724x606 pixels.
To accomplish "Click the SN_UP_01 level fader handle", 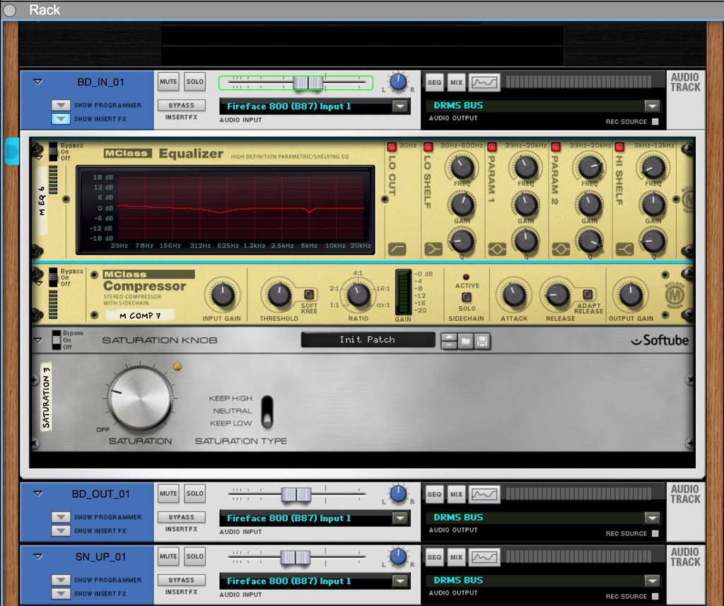I will tap(296, 557).
